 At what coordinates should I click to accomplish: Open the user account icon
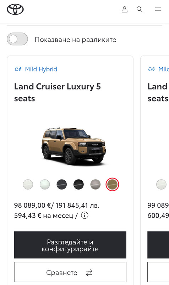124,9
